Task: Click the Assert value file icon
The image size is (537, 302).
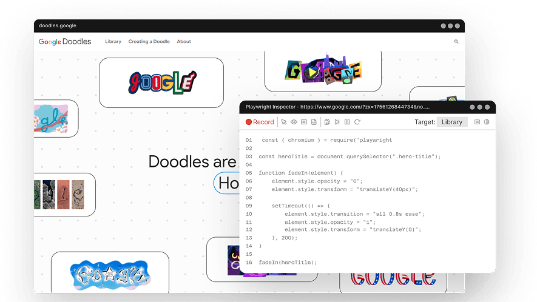Action: [x=314, y=122]
